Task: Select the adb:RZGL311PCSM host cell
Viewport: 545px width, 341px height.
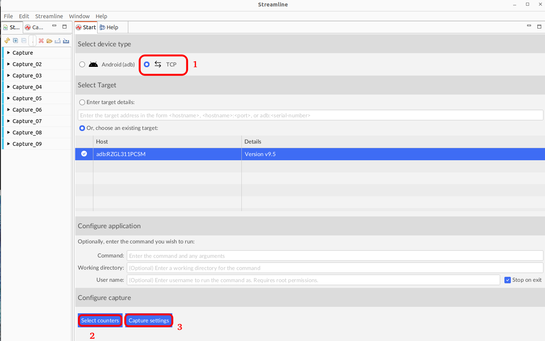Action: [x=167, y=154]
